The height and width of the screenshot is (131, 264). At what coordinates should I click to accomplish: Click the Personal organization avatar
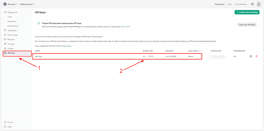point(5,4)
